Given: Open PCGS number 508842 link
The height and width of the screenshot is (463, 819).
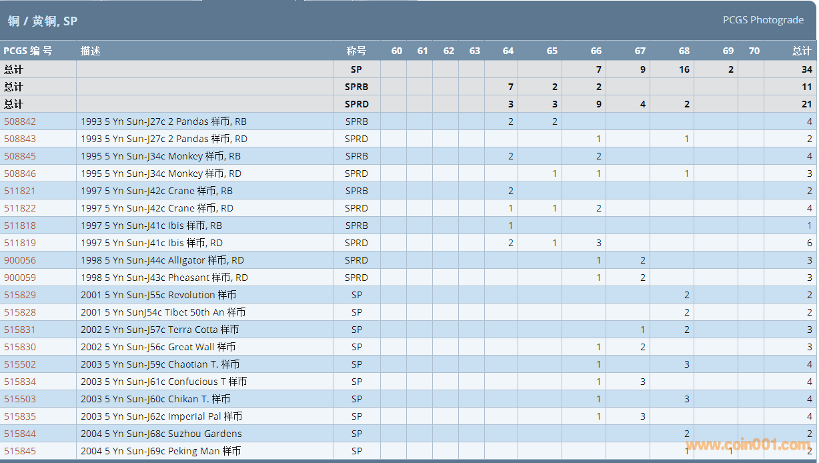Looking at the screenshot, I should 20,121.
